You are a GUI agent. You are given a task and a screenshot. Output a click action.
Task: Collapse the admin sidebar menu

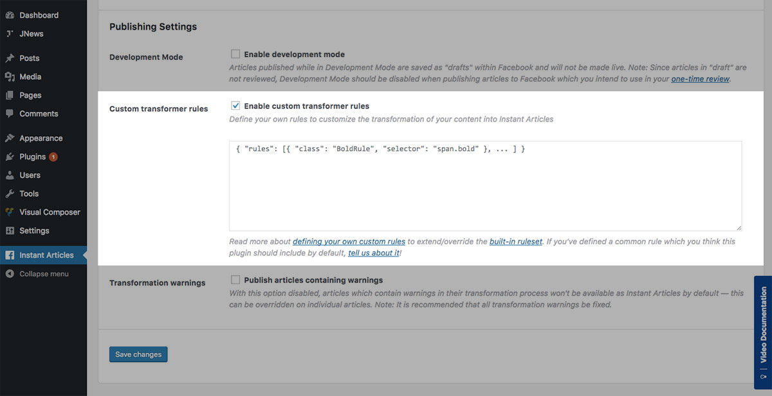43,274
